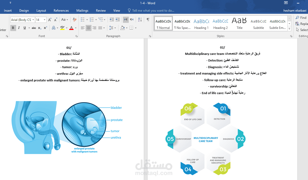Toggle Superscript formatting
This screenshot has height=180, width=308.
pyautogui.click(x=45, y=28)
